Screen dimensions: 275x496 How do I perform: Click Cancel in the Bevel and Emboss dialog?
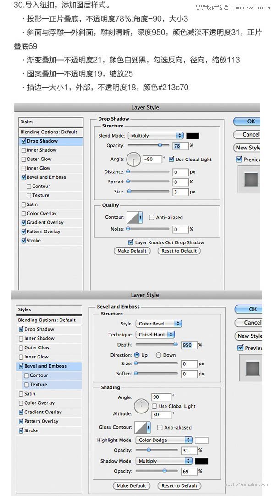click(x=249, y=323)
